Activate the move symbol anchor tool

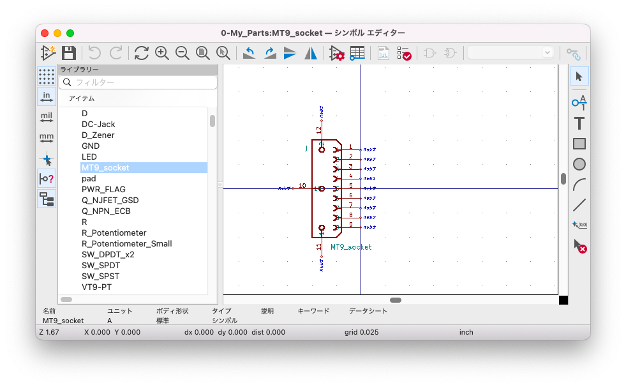579,225
